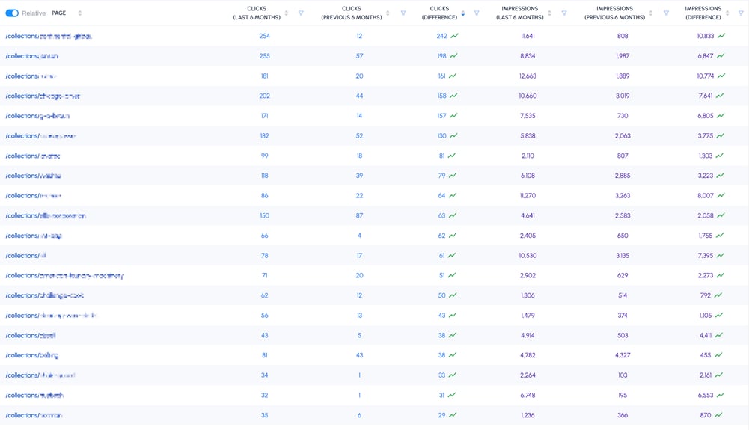Viewport: 749px width, 430px height.
Task: Click the 11,270 impressions value
Action: [x=528, y=196]
